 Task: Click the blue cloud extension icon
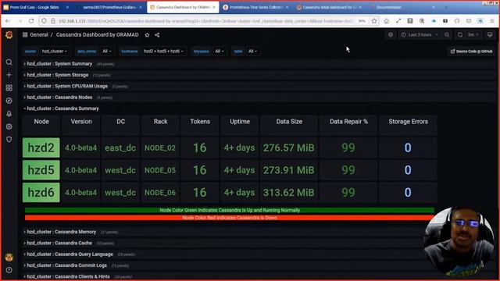coord(434,21)
